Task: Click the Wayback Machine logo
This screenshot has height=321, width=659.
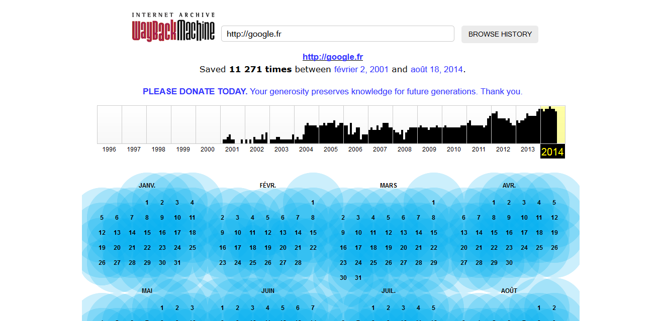Action: pos(173,27)
